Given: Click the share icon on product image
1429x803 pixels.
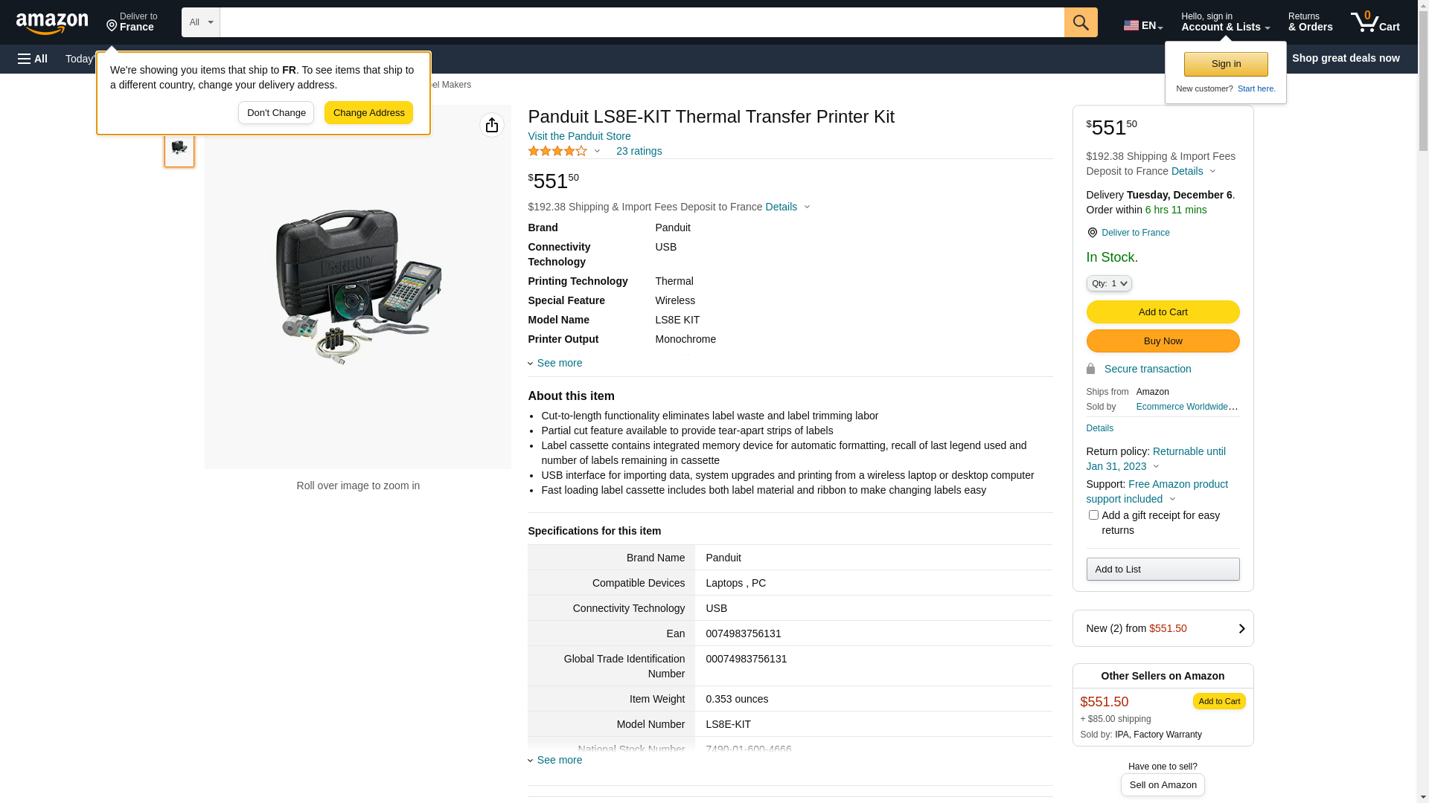Looking at the screenshot, I should pos(491,125).
